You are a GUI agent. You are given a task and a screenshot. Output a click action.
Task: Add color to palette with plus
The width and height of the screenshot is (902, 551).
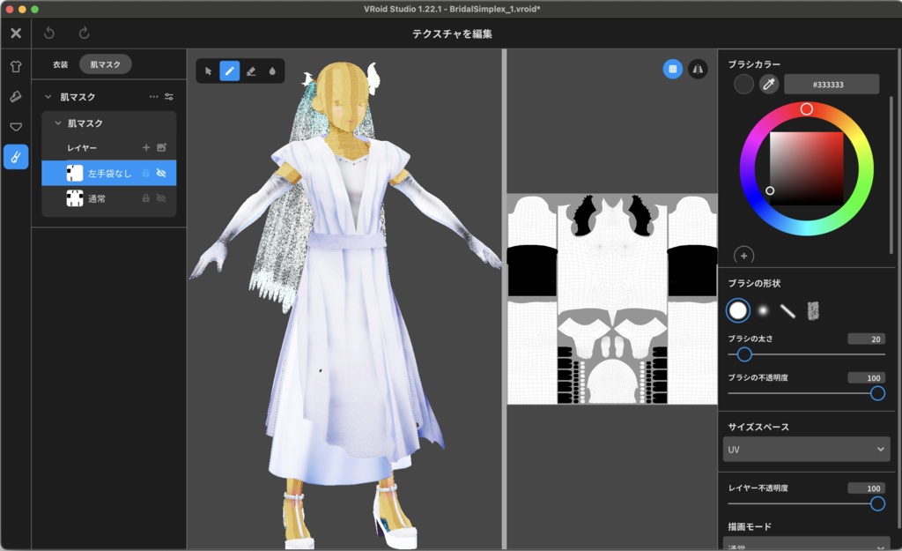[x=743, y=255]
